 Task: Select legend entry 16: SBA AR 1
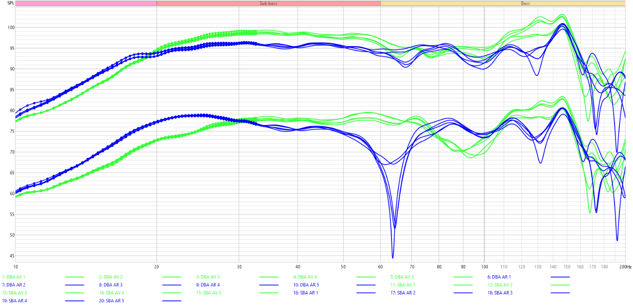point(306,293)
